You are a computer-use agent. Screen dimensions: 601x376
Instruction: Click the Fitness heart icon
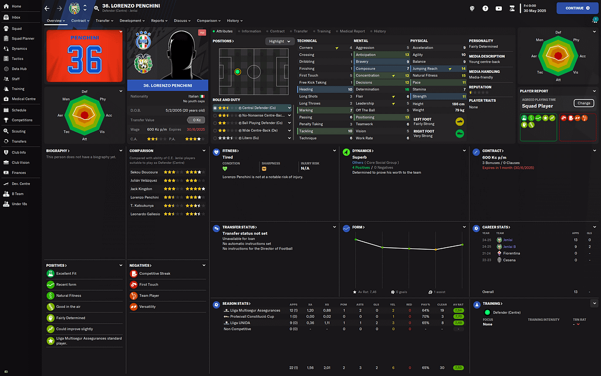(217, 151)
